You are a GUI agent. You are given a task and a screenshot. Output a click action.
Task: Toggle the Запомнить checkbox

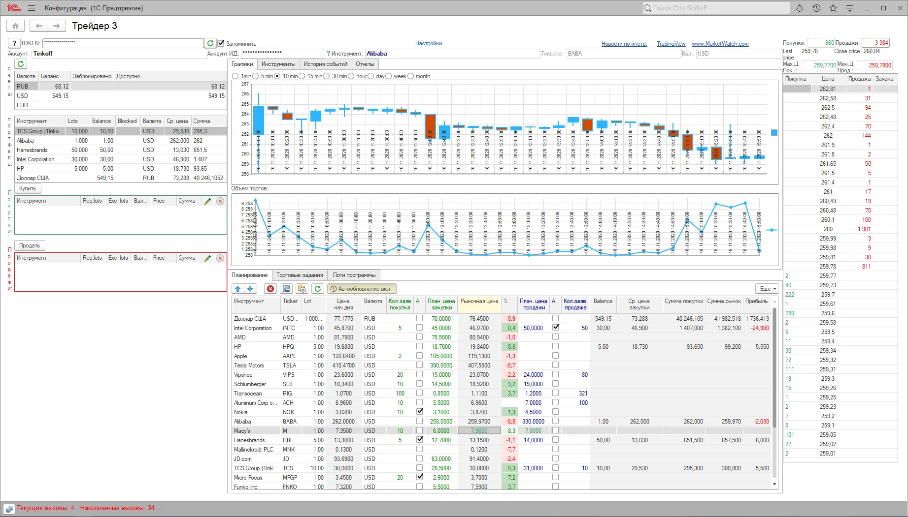click(221, 43)
